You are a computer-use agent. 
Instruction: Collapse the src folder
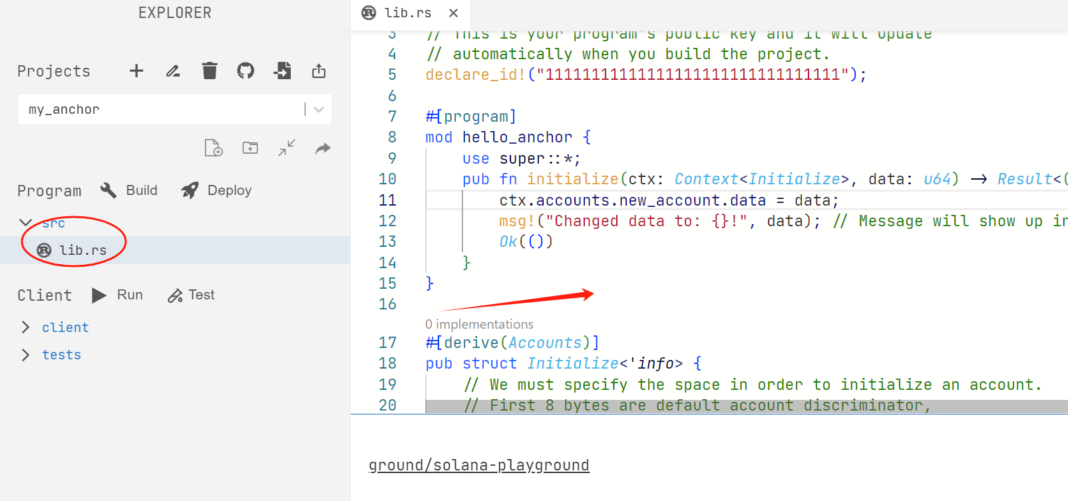pyautogui.click(x=26, y=223)
